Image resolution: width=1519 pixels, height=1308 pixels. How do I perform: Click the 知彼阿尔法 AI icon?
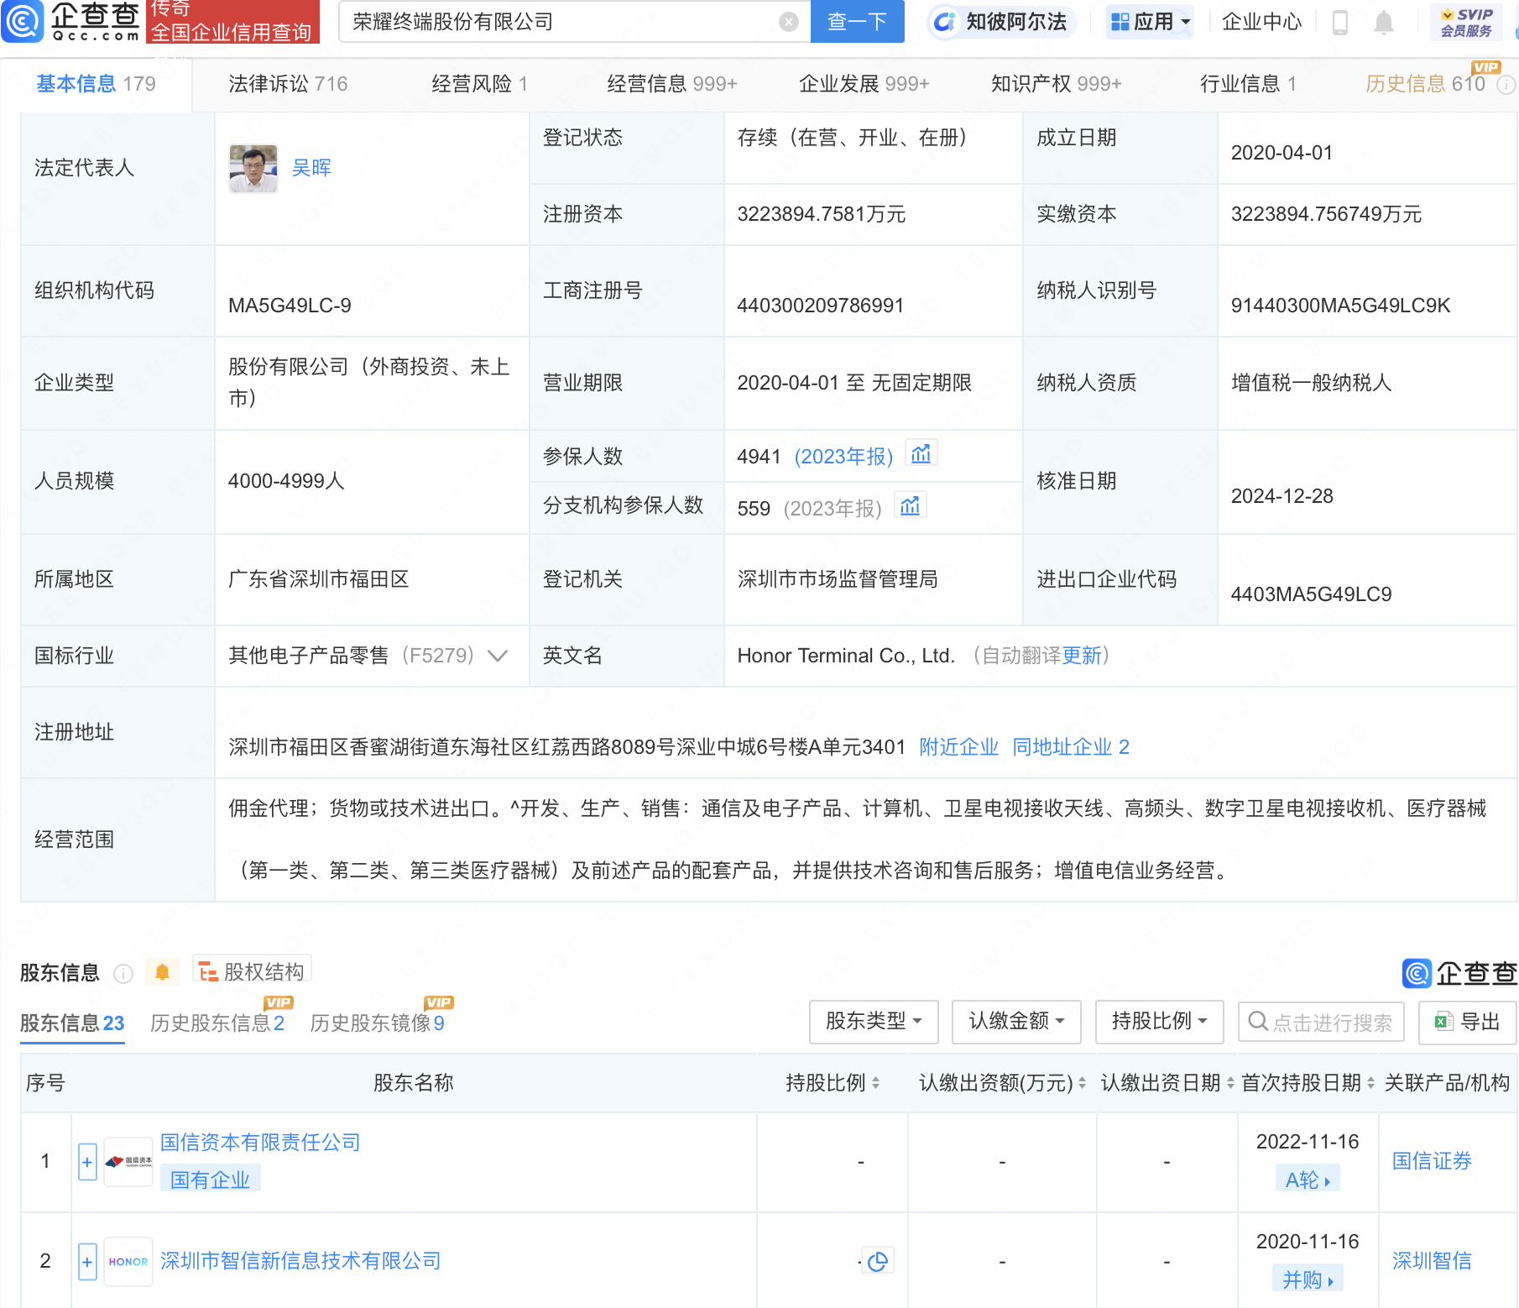945,22
